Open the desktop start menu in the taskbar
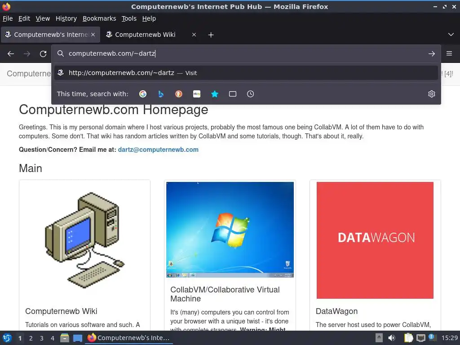 point(7,338)
